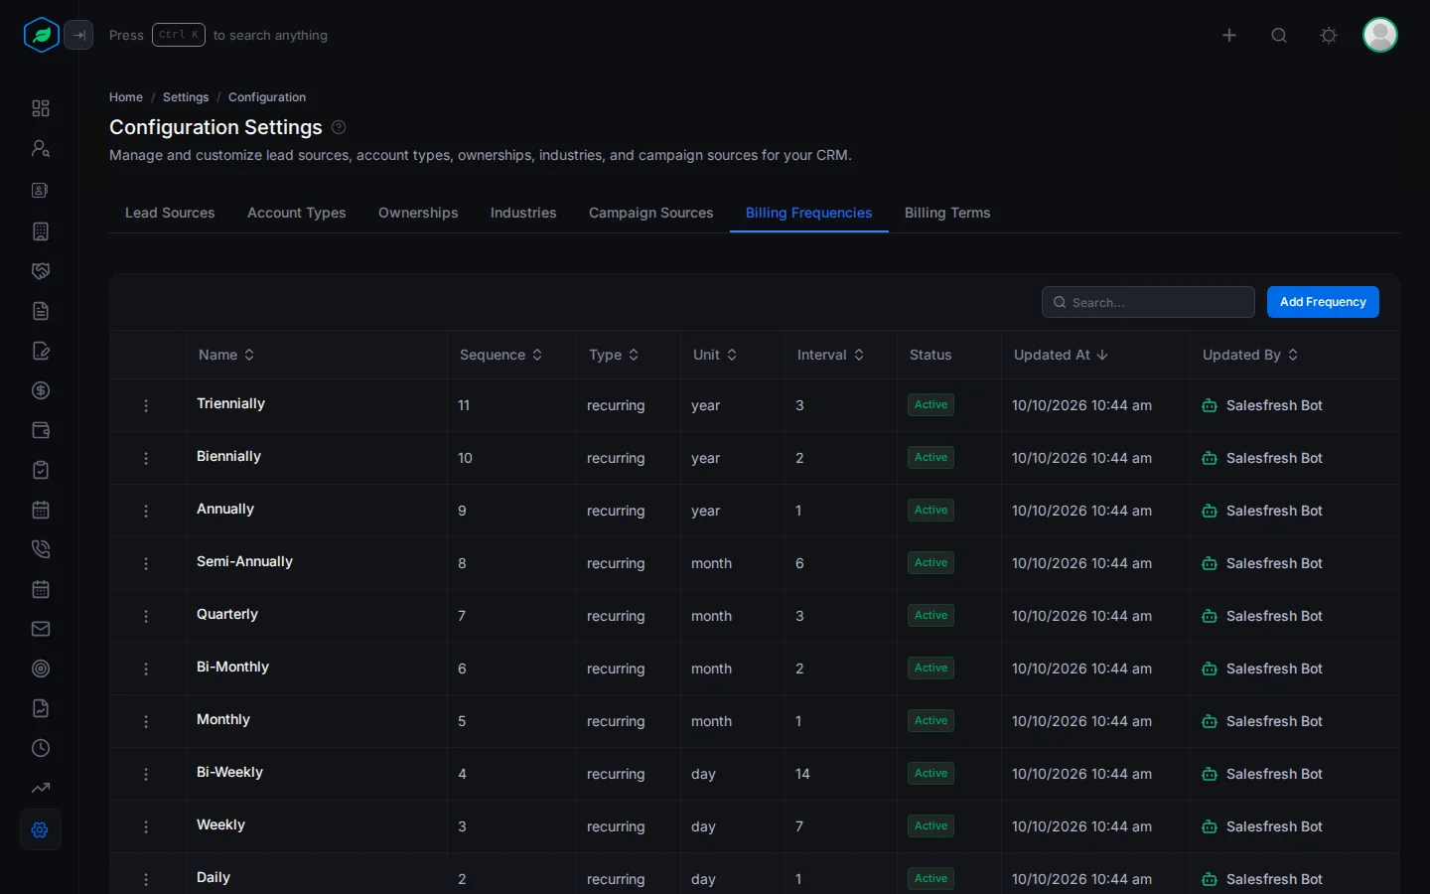Open the phone calls sidebar icon
Image resolution: width=1430 pixels, height=894 pixels.
[41, 549]
